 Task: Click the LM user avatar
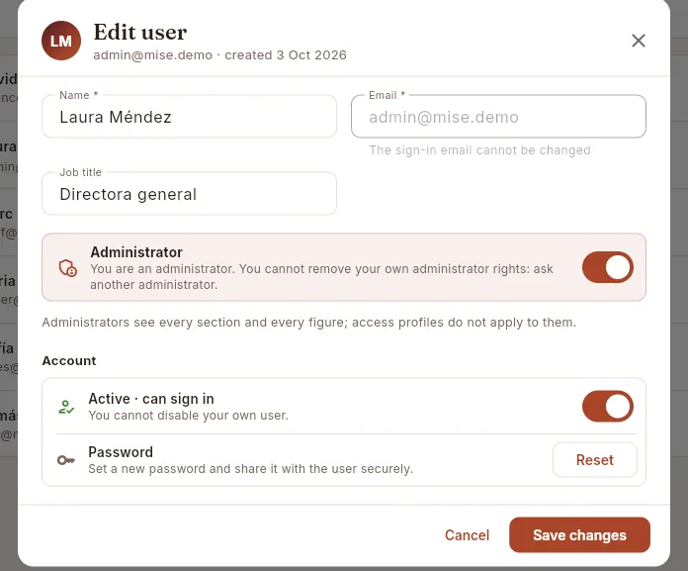pos(61,41)
